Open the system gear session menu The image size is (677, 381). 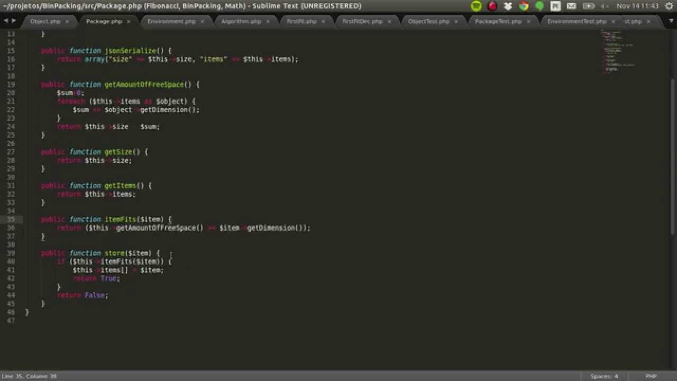coord(668,6)
